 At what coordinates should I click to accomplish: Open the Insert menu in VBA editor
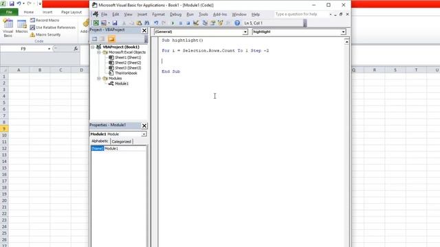pyautogui.click(x=142, y=14)
